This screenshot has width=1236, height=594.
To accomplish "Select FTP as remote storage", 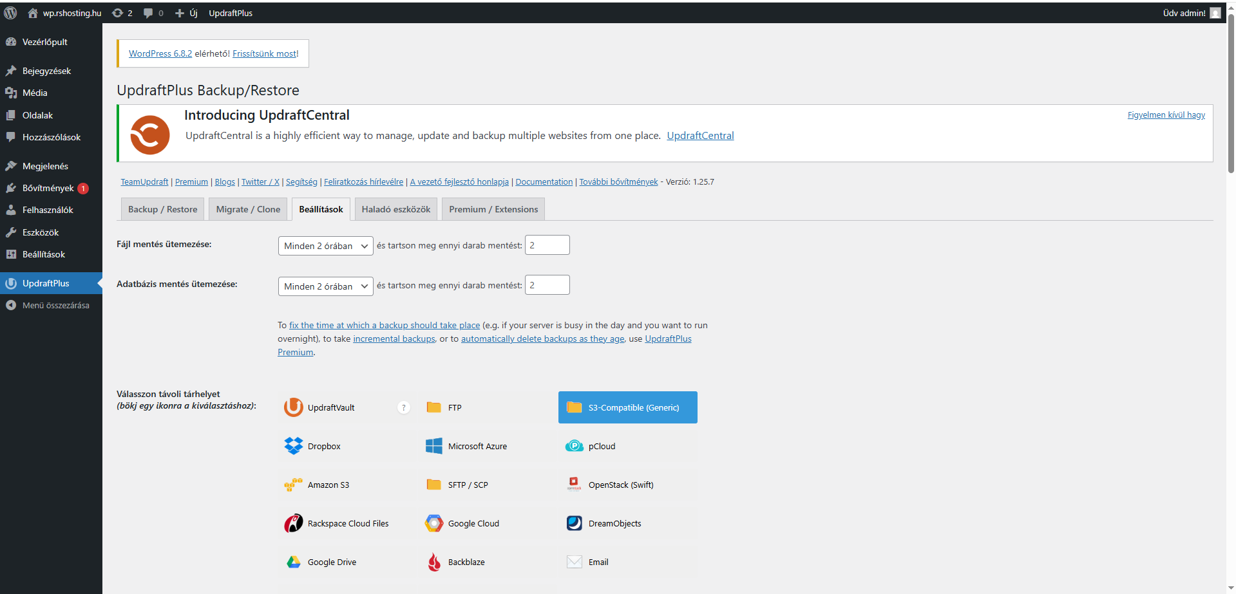I will point(453,407).
